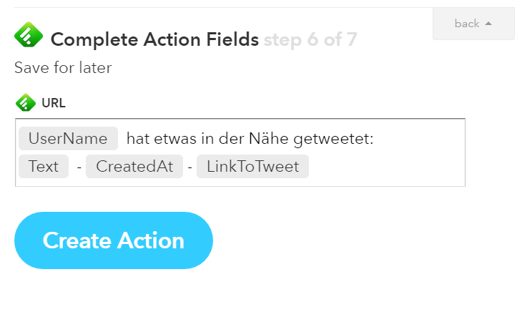The height and width of the screenshot is (312, 517).
Task: Click the dash between Text and CreatedAt
Action: click(x=79, y=167)
